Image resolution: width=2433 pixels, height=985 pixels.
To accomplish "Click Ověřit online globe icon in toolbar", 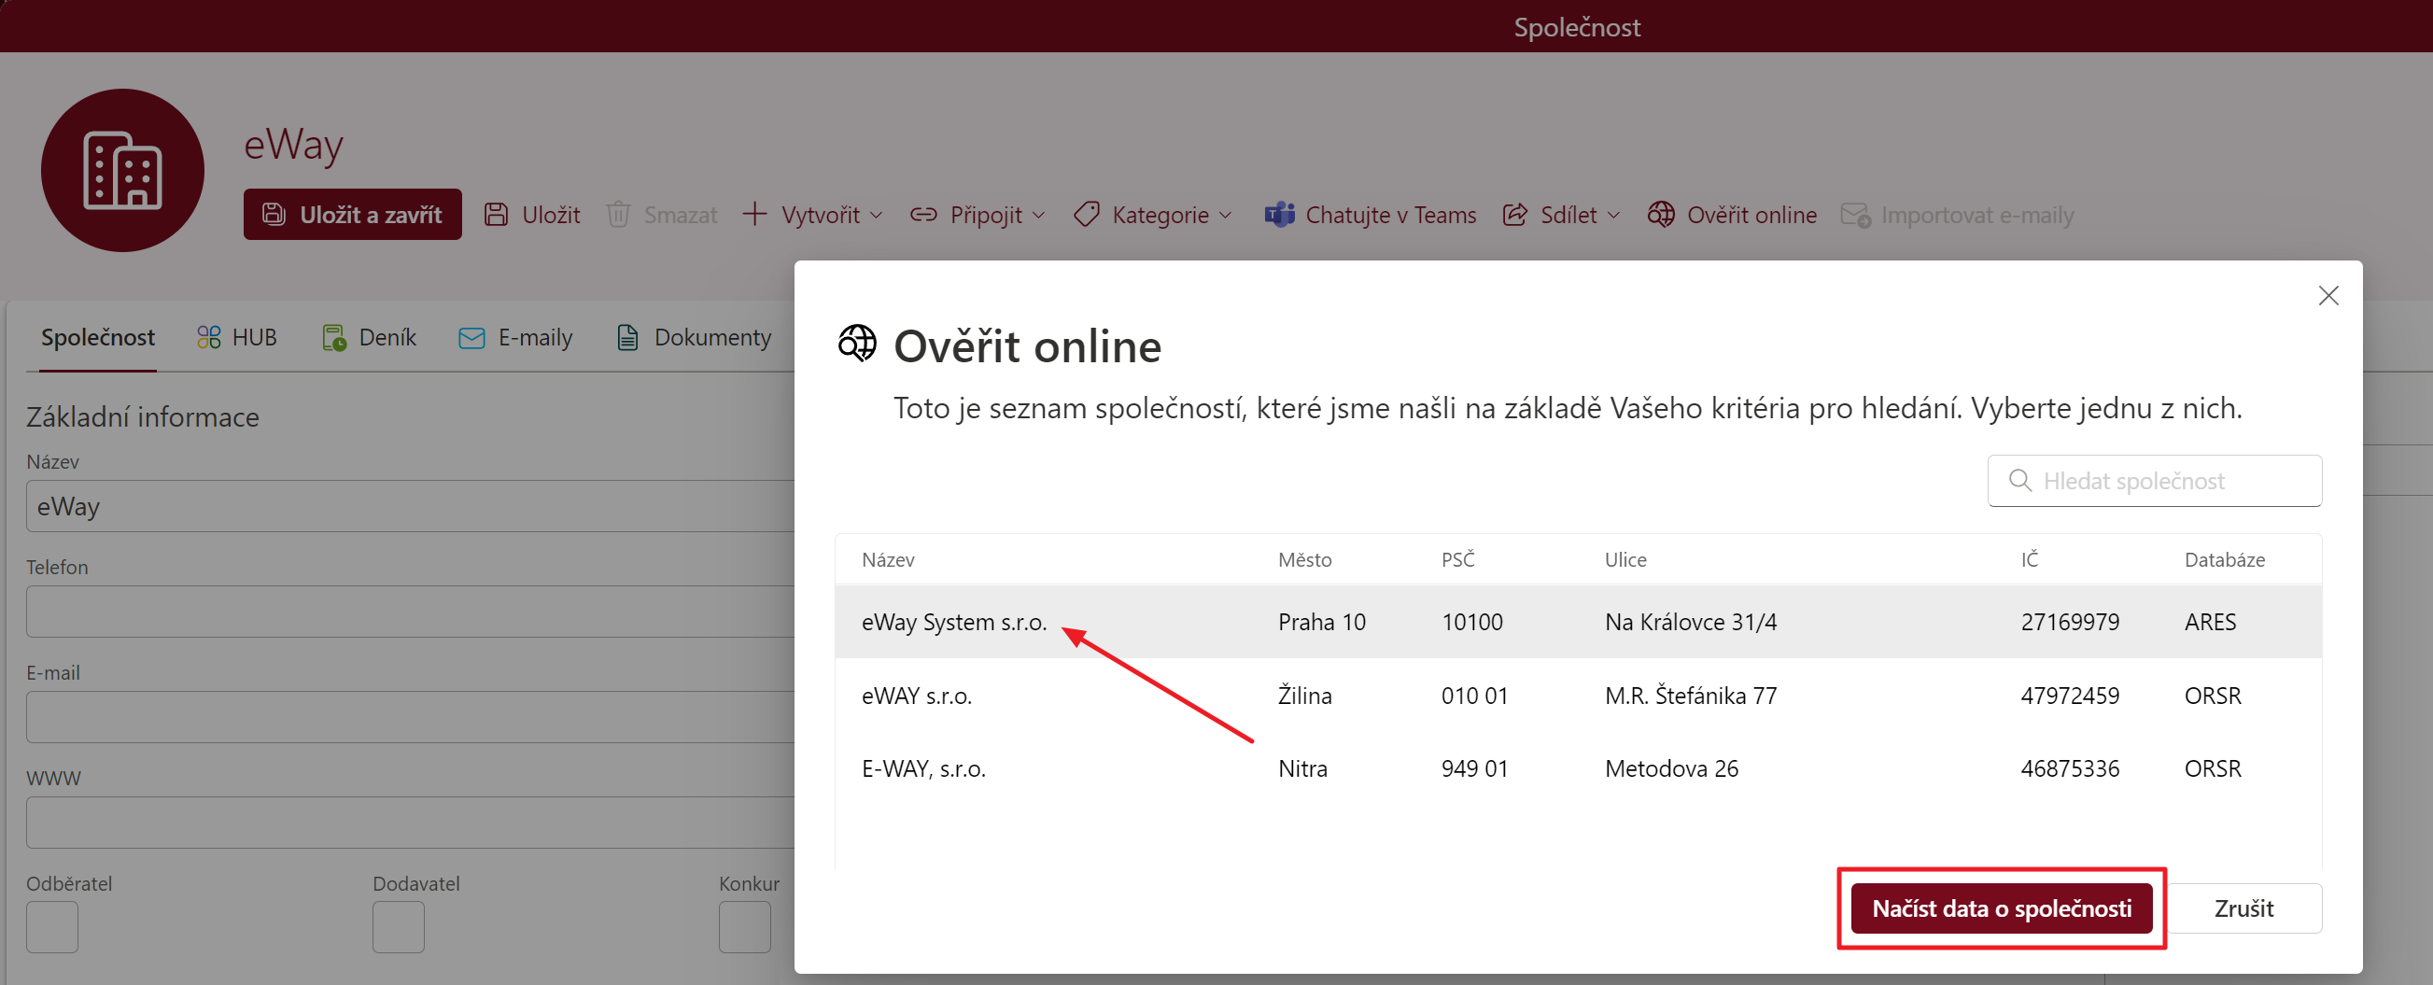I will point(1660,215).
